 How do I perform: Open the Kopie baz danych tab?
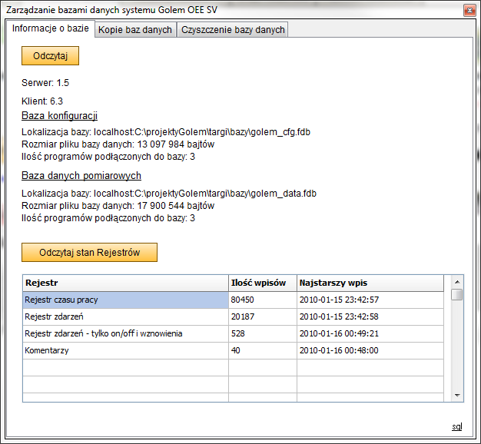point(135,30)
